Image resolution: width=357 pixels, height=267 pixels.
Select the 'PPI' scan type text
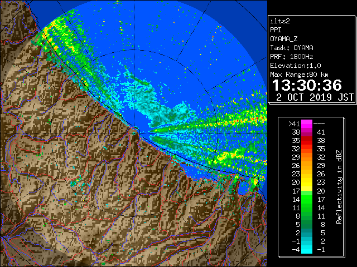pos(276,30)
